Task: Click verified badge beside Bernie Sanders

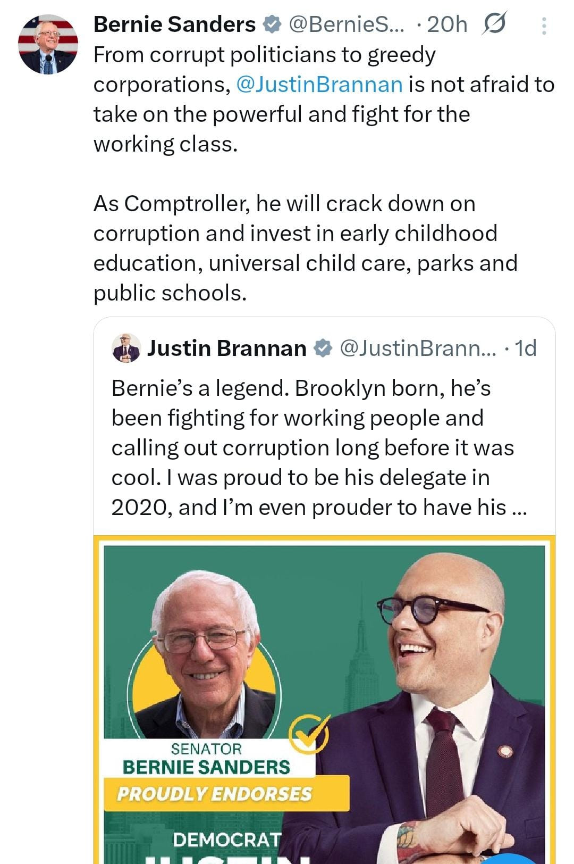Action: coord(272,24)
